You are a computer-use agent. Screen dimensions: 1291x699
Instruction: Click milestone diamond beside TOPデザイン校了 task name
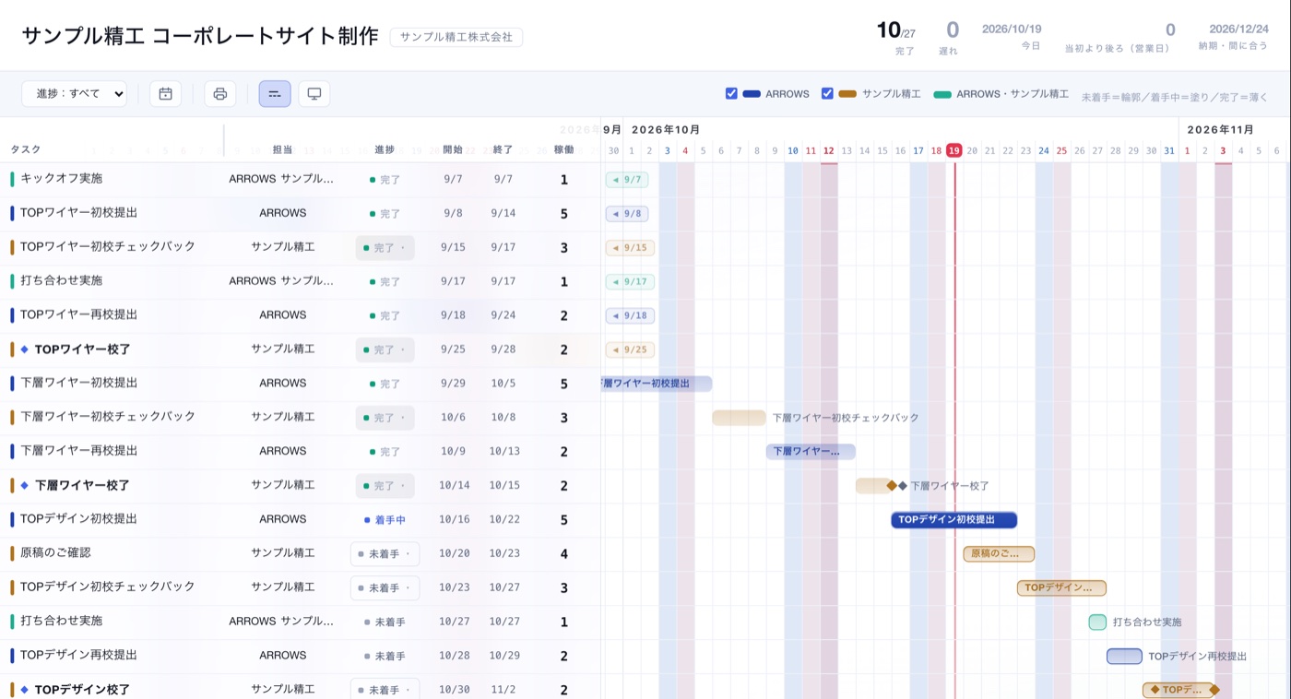pos(25,689)
